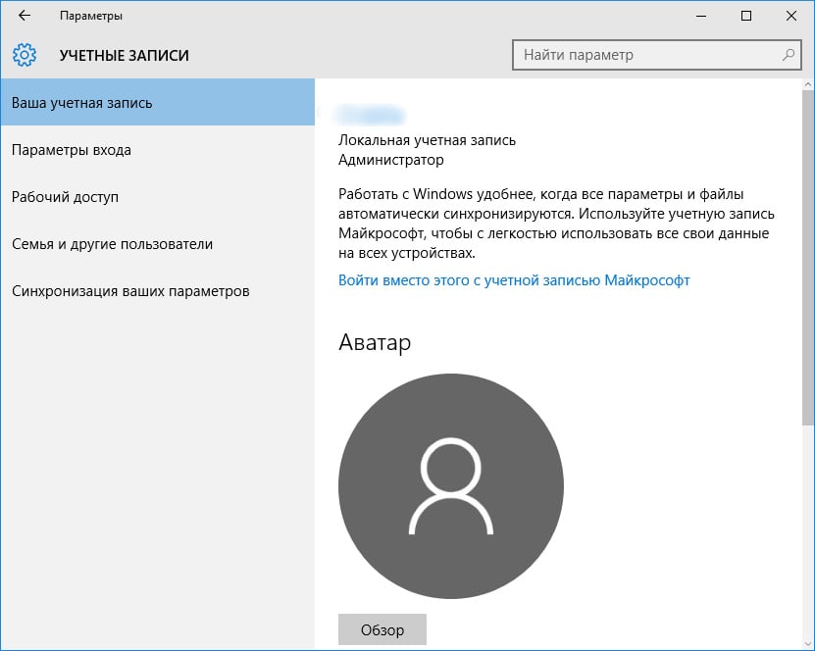Click the УЧЕТНЫЕ ЗАПИСИ header title

point(124,56)
